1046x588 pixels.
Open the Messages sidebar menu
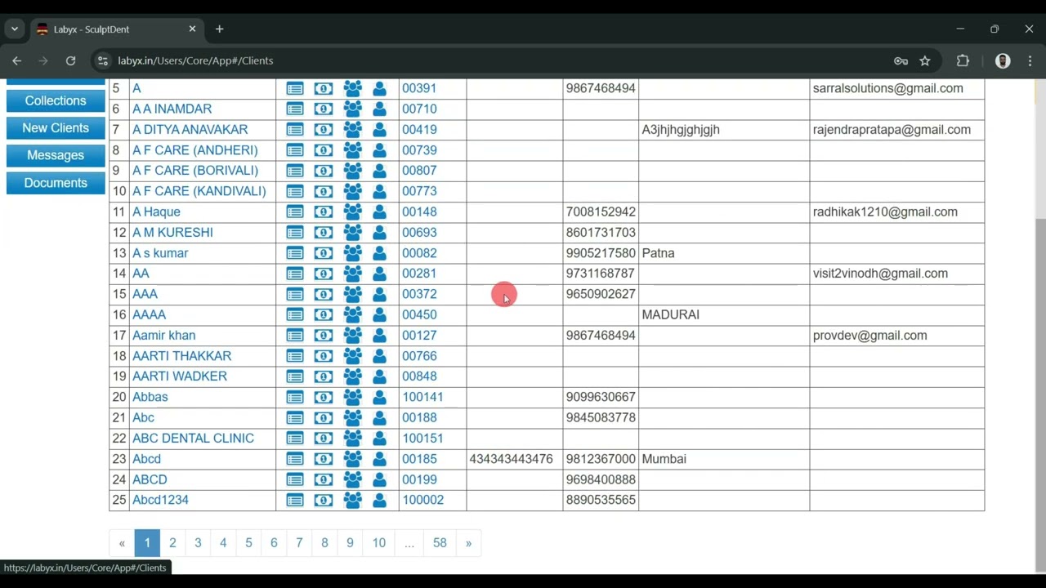56,155
